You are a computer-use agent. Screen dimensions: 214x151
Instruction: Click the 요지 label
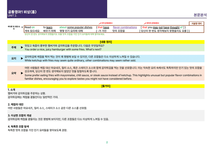[x=14, y=58]
